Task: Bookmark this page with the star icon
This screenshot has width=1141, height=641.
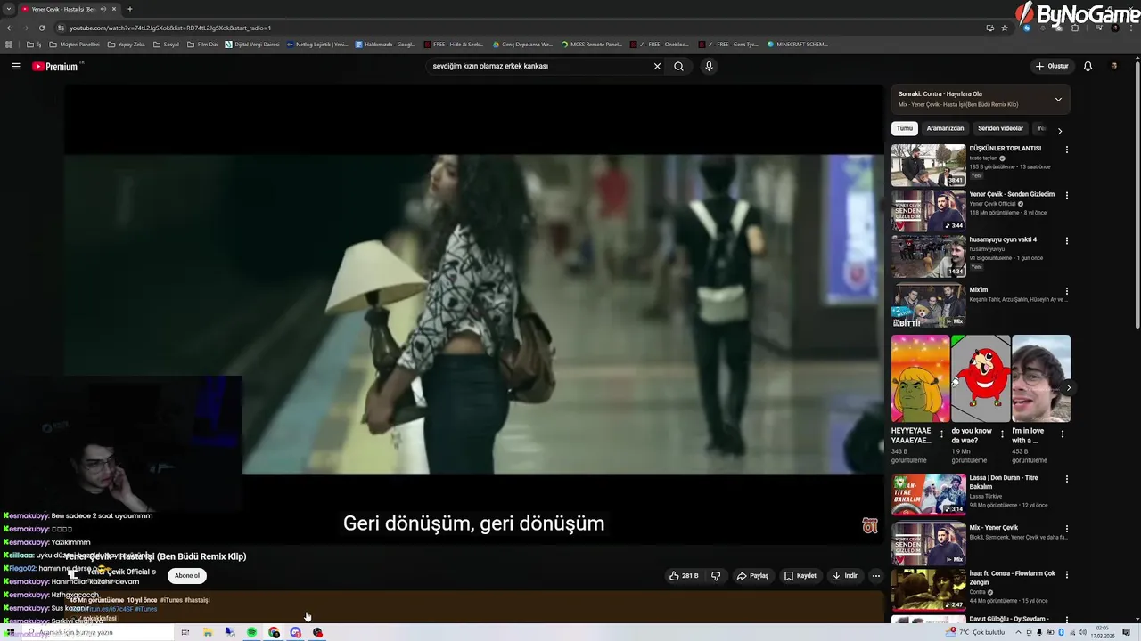Action: pos(1005,28)
